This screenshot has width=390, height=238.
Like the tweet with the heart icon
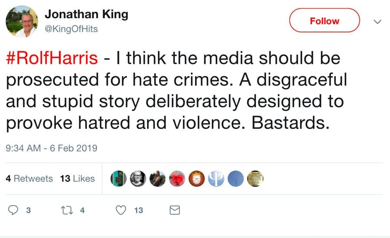coord(121,210)
